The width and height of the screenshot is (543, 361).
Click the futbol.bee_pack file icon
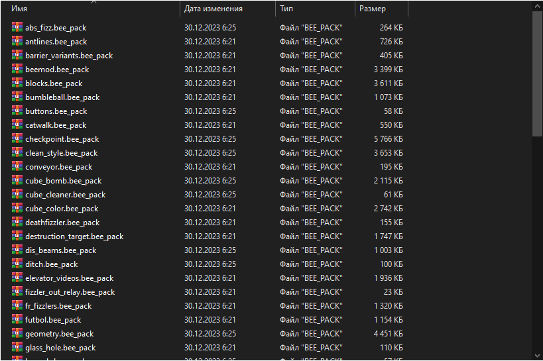(17, 320)
